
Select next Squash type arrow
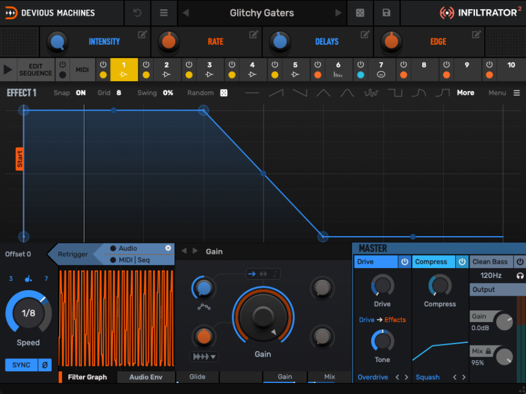[x=463, y=377]
